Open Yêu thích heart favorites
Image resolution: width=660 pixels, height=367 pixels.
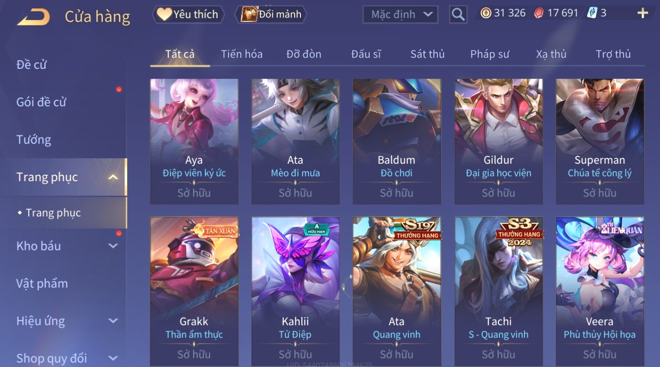pyautogui.click(x=188, y=14)
